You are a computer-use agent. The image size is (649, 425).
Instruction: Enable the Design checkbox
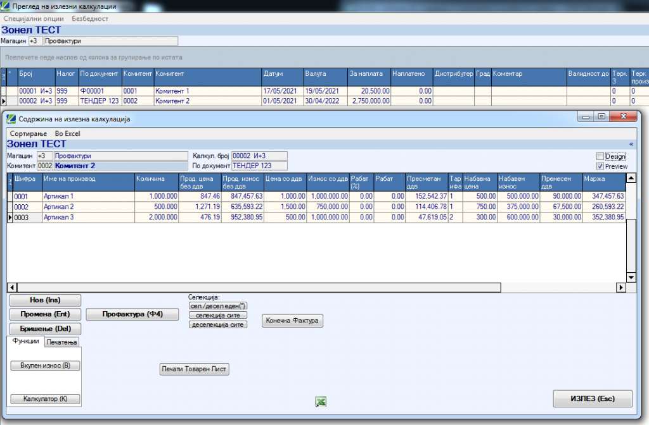[600, 156]
